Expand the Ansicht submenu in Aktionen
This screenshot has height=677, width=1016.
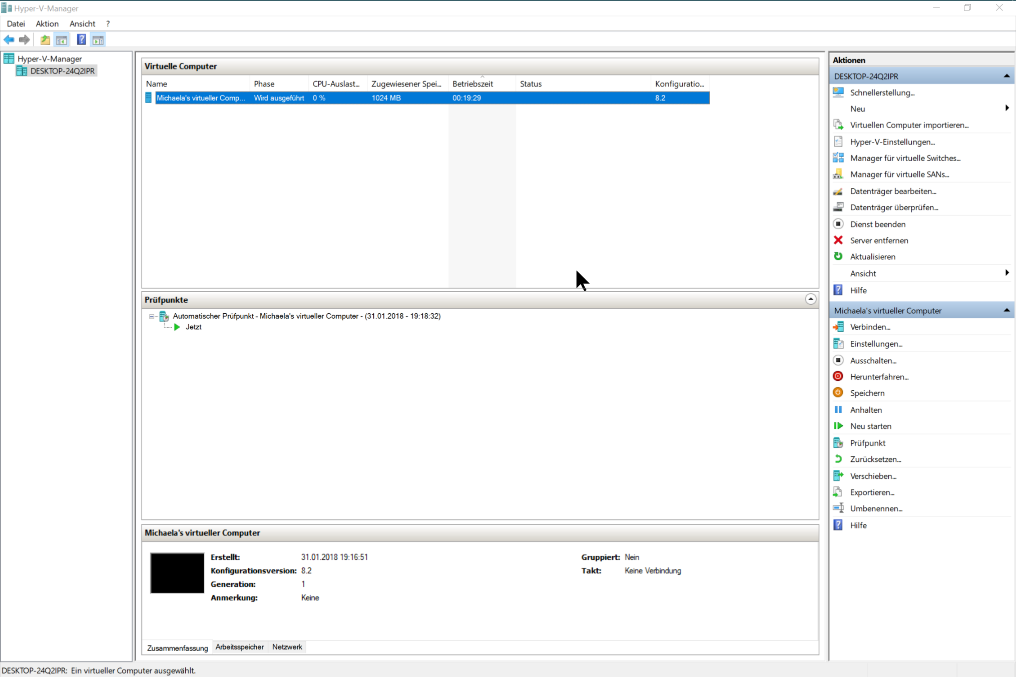point(1007,273)
